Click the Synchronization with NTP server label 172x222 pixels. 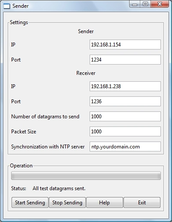coord(48,147)
